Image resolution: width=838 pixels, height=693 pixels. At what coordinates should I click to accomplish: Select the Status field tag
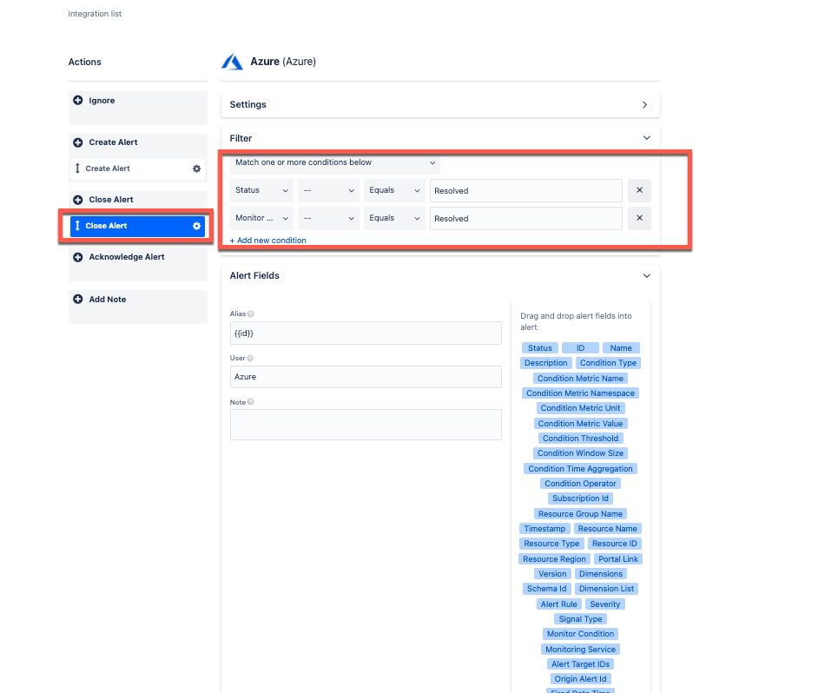pyautogui.click(x=540, y=348)
